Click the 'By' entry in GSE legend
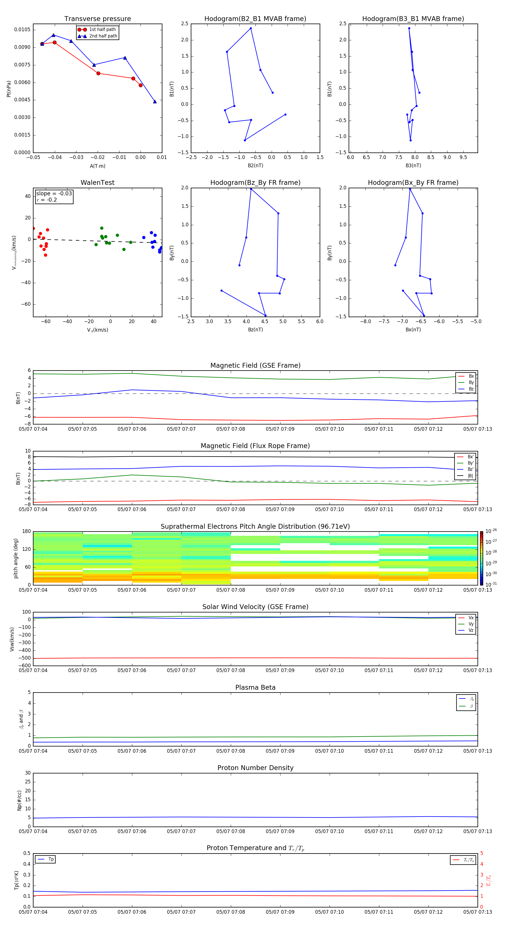Screen dimensions: 511x937 coord(466,382)
